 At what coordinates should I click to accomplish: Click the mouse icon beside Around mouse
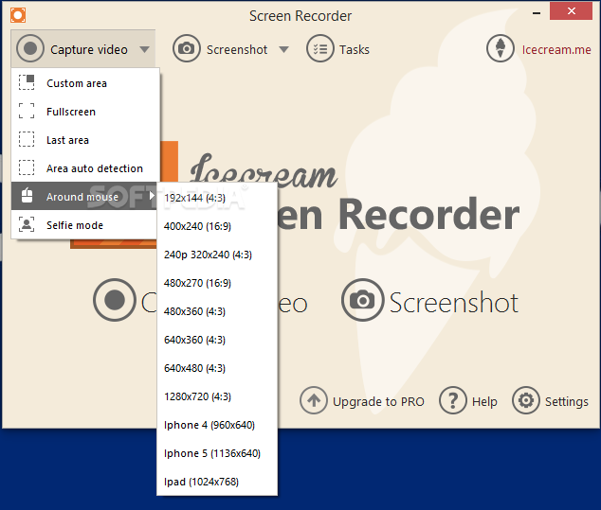pos(27,195)
